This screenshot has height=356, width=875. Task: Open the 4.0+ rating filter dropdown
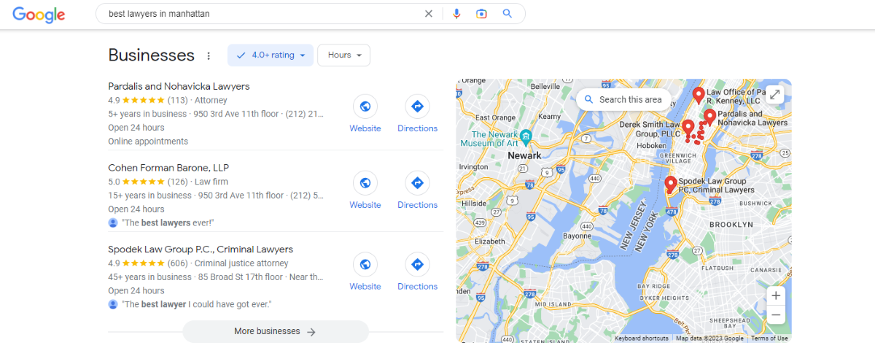271,55
